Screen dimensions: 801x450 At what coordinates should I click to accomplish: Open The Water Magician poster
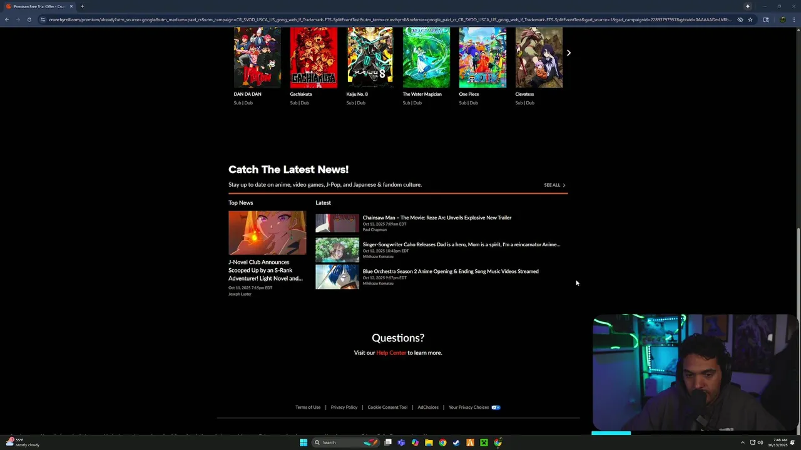[x=426, y=57]
